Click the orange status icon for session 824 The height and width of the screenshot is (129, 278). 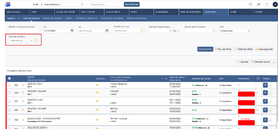[23, 93]
